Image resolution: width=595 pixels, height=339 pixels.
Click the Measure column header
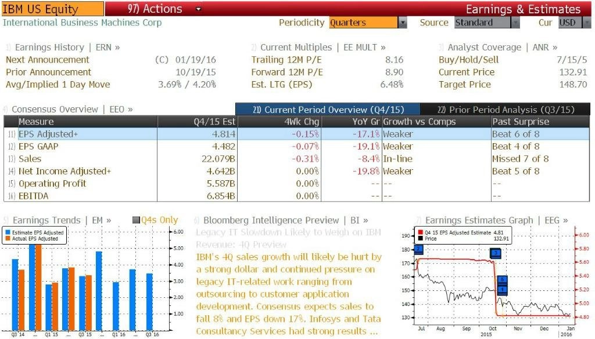click(x=87, y=122)
